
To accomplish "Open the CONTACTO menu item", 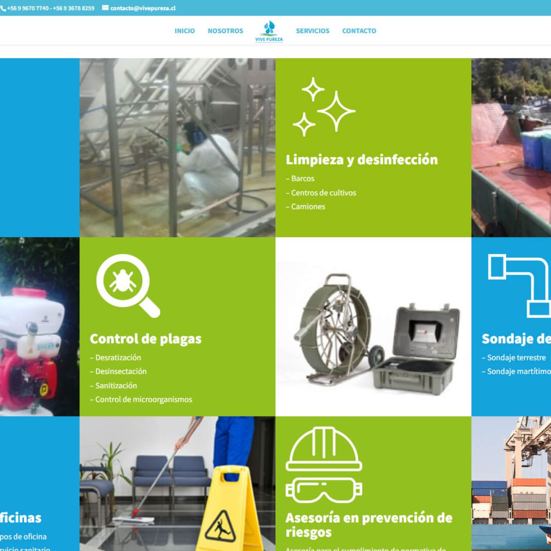I will tap(359, 31).
